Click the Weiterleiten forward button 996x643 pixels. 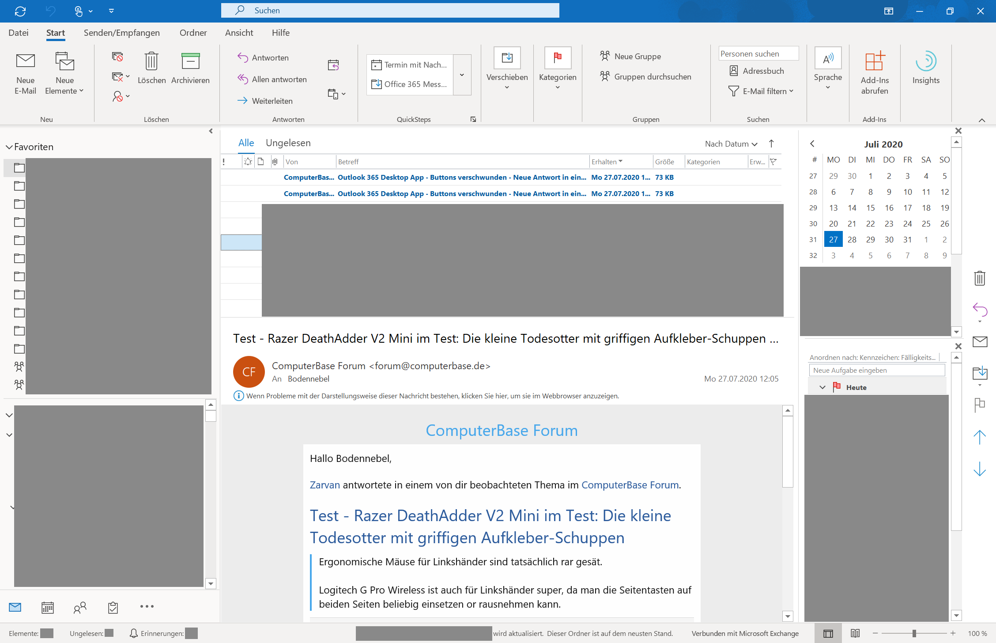(265, 101)
